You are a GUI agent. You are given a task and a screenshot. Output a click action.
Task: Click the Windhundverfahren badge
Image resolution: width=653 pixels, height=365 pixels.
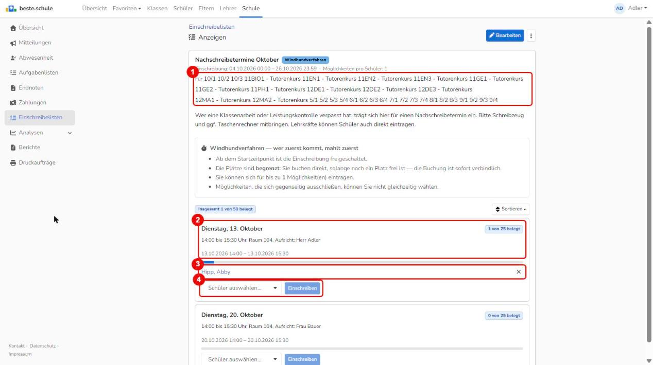tap(305, 60)
